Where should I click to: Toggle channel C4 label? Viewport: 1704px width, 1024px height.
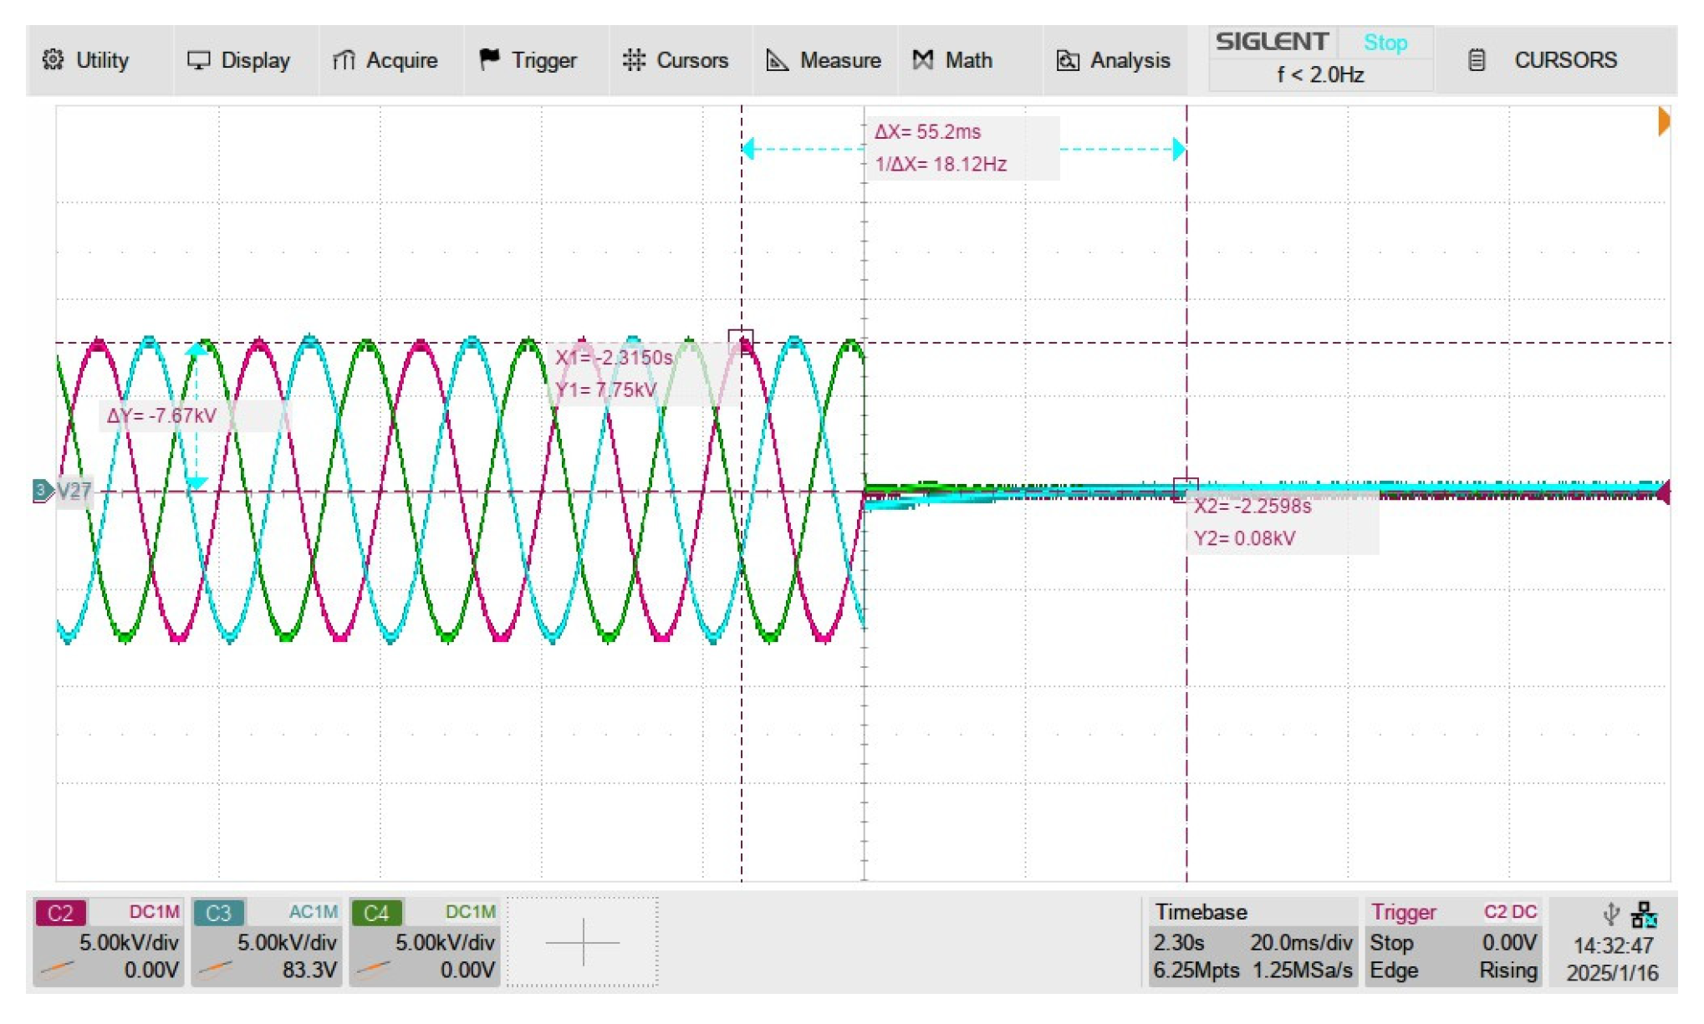pyautogui.click(x=376, y=913)
